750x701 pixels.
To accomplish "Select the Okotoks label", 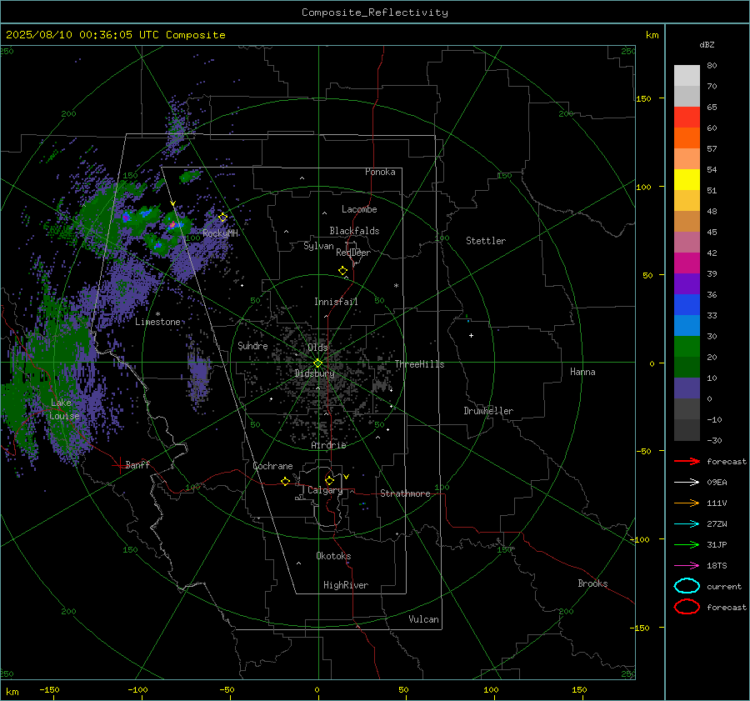I will (333, 556).
